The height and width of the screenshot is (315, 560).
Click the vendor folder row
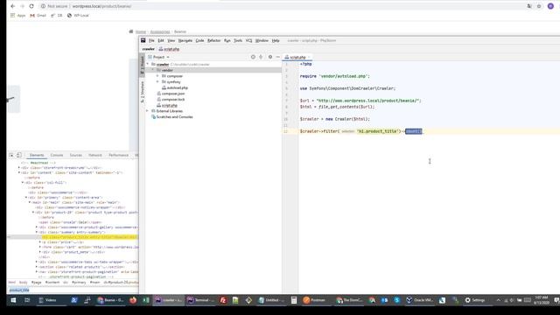pos(213,70)
